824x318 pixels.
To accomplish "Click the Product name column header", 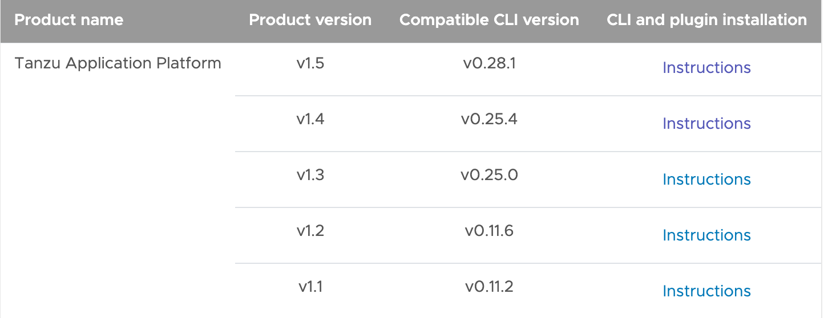I will [69, 20].
